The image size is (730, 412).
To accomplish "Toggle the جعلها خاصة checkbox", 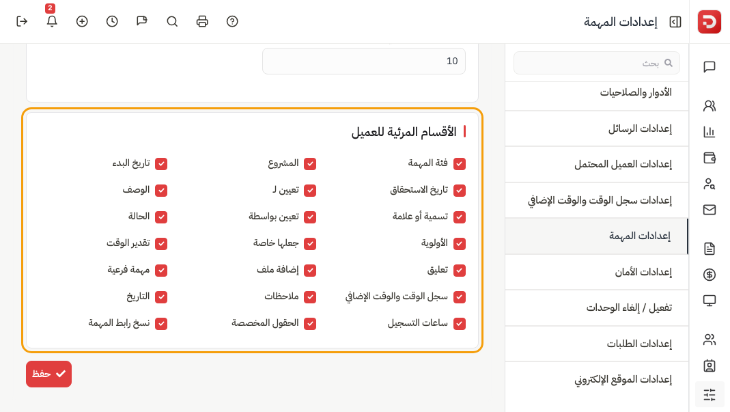I will coord(310,243).
